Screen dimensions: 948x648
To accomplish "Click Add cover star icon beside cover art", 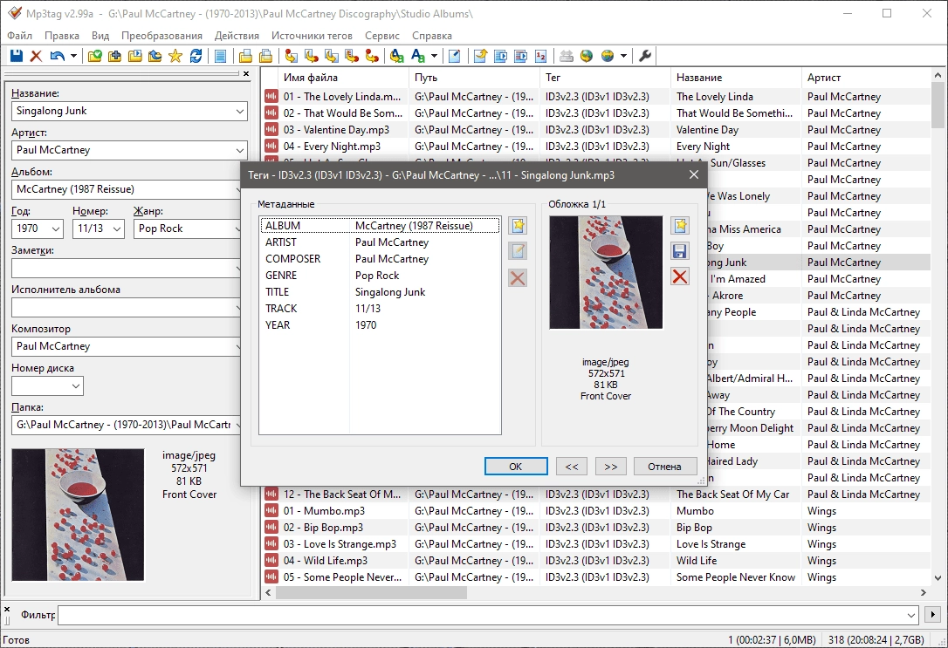I will tap(680, 226).
